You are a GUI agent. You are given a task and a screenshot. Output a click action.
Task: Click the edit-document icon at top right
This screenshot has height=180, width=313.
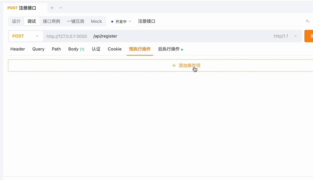(308, 21)
